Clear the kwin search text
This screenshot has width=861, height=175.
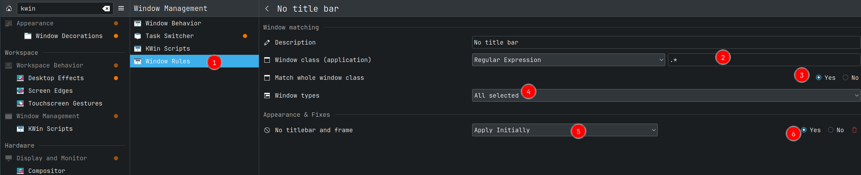[x=106, y=9]
